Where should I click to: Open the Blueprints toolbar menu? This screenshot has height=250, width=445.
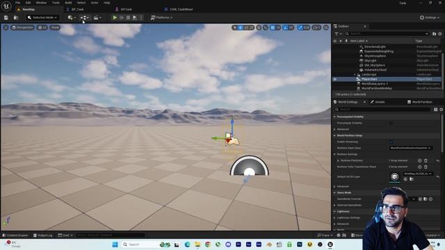tap(84, 17)
